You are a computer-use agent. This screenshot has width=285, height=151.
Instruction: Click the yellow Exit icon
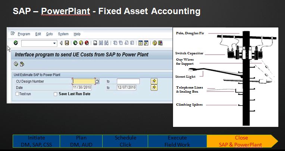pos(81,43)
